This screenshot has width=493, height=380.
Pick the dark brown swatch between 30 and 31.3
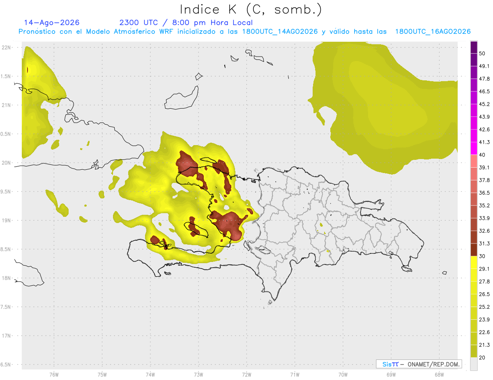(x=474, y=250)
